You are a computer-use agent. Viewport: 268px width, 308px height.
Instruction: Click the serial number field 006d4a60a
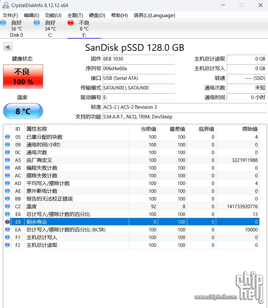139,68
